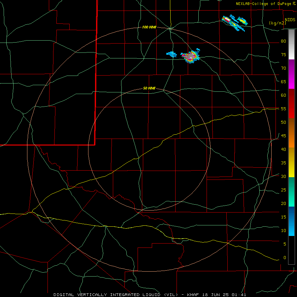
Task: Click the 80 value on the color scale
Action: (x=283, y=41)
